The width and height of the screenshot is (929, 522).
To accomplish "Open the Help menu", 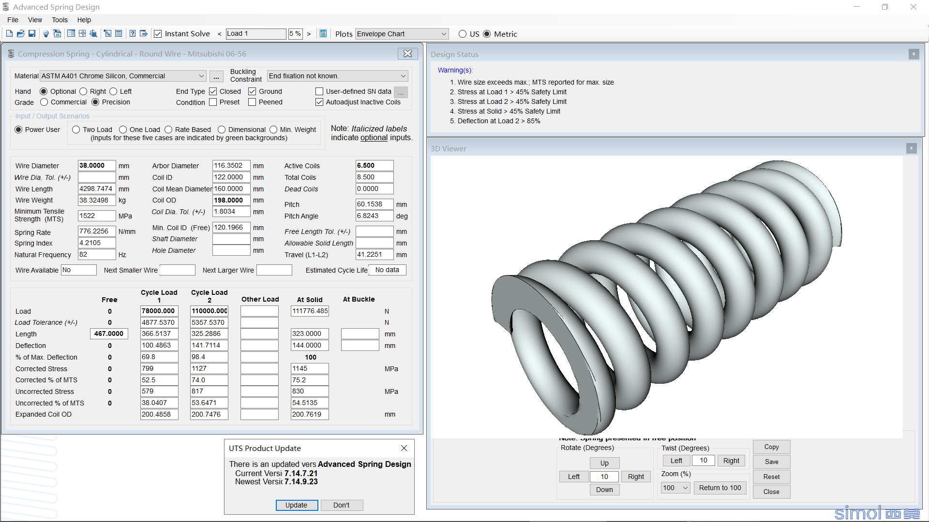I will coord(84,20).
